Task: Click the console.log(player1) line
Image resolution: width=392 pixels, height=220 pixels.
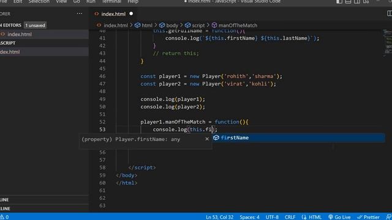Action: coord(173,99)
